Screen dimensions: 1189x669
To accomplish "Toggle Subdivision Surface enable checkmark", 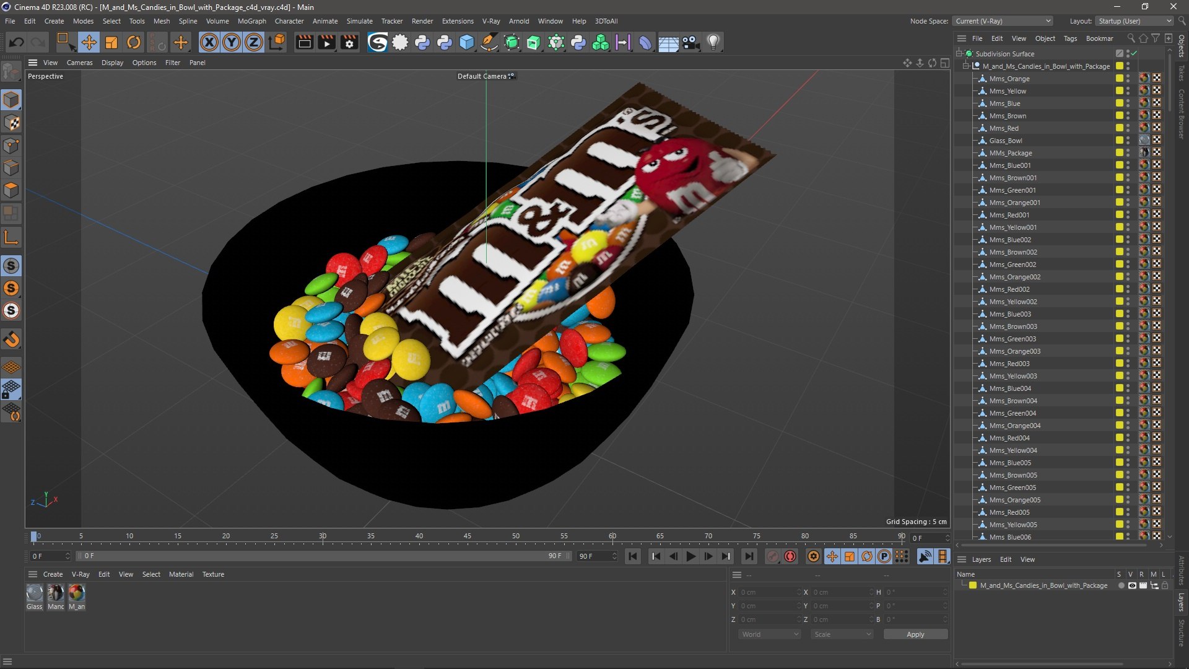I will (1135, 54).
